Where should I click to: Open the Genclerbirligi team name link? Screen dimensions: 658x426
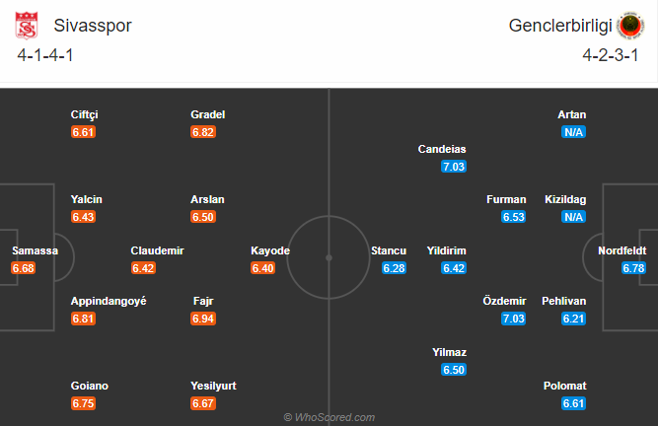(558, 26)
